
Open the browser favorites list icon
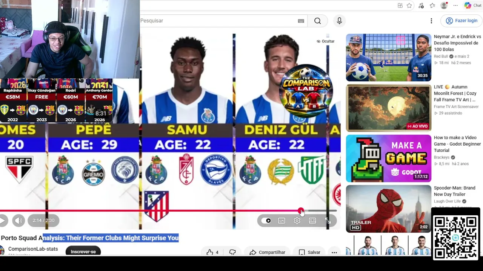click(x=432, y=5)
